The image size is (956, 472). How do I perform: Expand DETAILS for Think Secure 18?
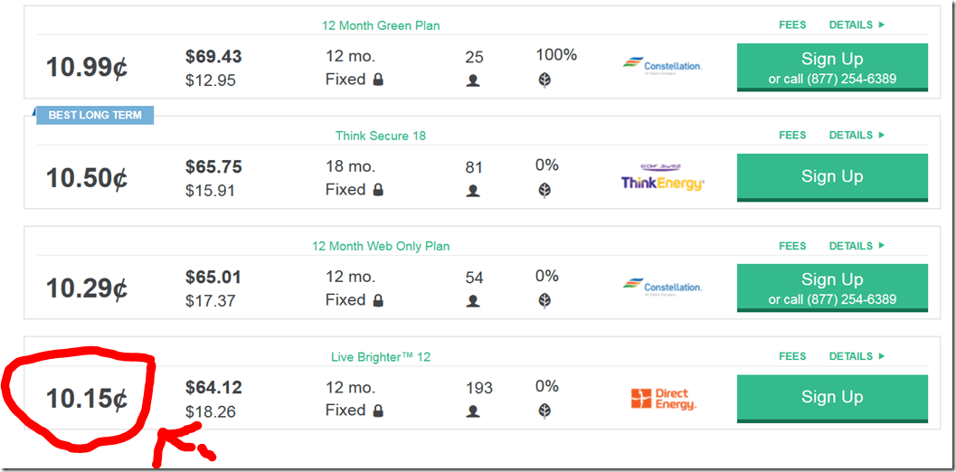point(857,136)
